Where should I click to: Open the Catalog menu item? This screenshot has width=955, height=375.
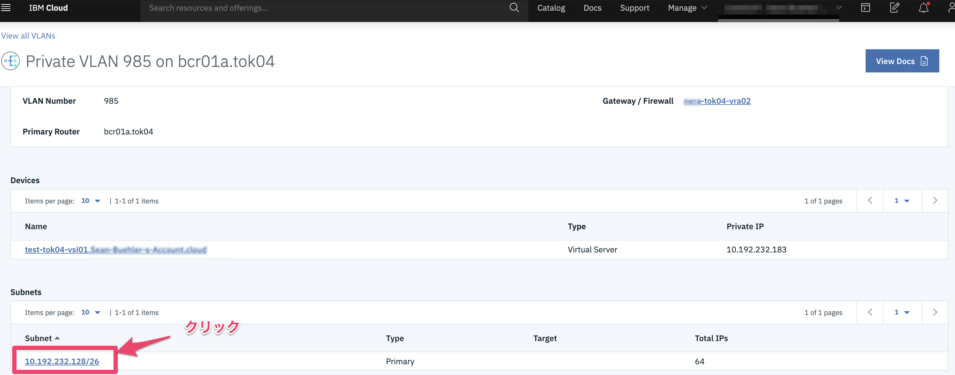point(551,8)
